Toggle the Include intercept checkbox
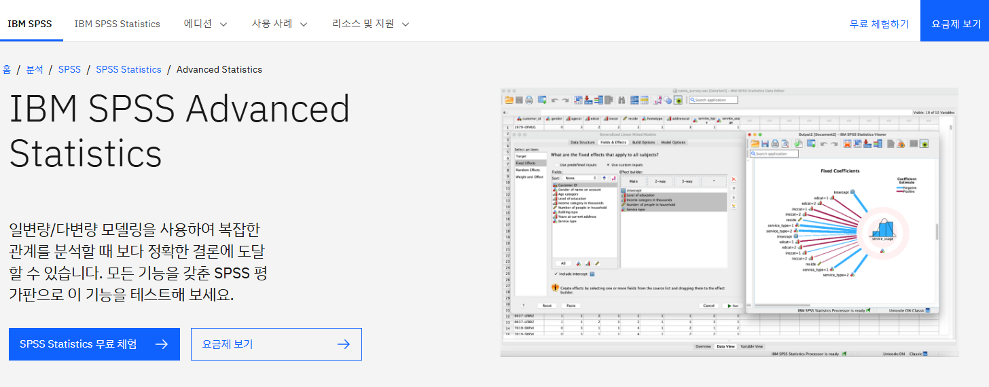 555,274
